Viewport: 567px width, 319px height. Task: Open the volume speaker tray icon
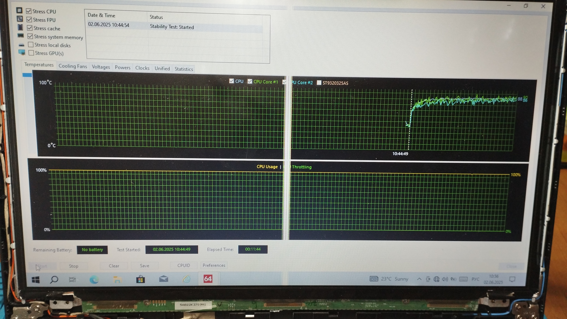coord(445,279)
